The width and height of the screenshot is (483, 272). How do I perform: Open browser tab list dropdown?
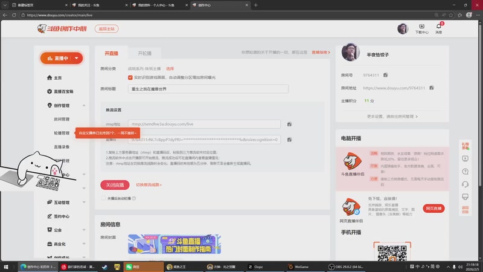click(5, 5)
